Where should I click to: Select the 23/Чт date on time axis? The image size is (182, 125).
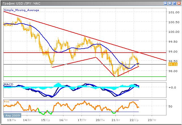(x=152, y=120)
